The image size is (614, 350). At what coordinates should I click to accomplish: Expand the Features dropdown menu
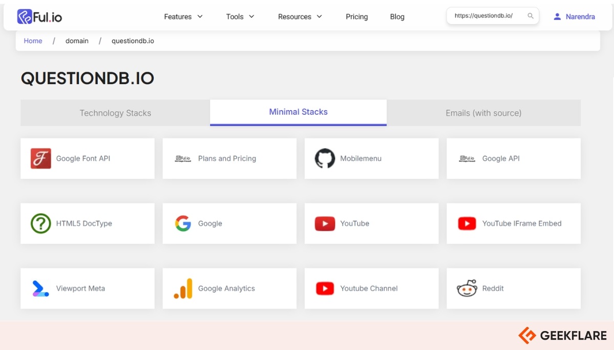(183, 16)
